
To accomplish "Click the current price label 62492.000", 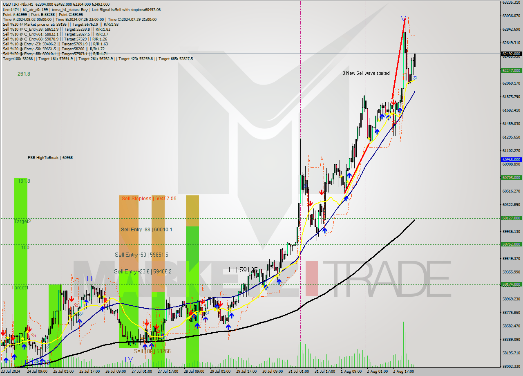I will pos(511,54).
